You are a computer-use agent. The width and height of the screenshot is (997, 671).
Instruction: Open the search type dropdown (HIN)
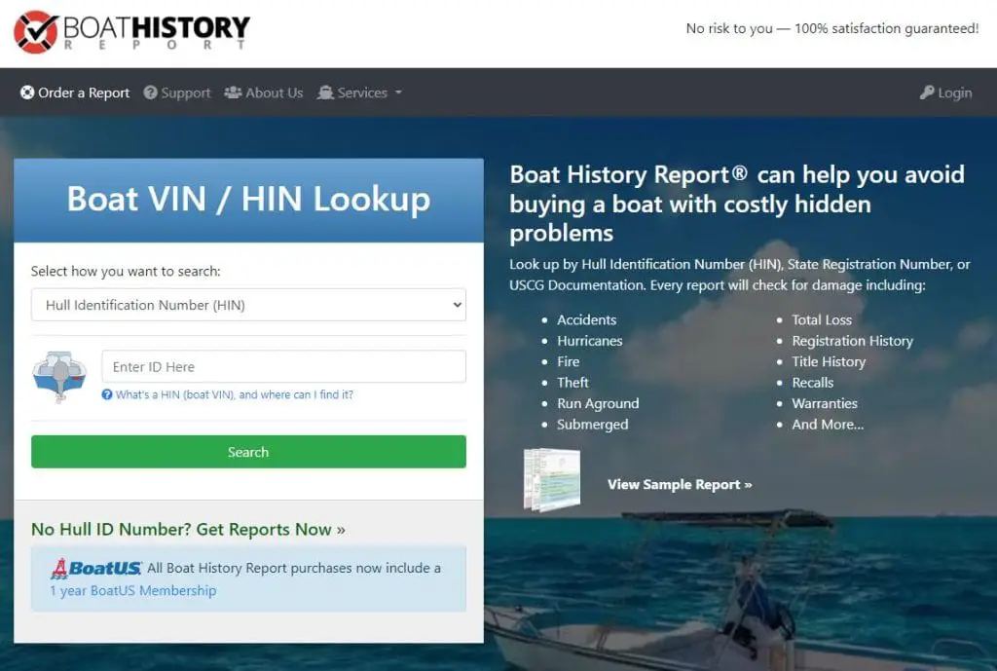(x=248, y=305)
